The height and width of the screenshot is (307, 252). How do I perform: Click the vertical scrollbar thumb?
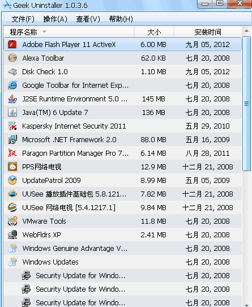[246, 104]
